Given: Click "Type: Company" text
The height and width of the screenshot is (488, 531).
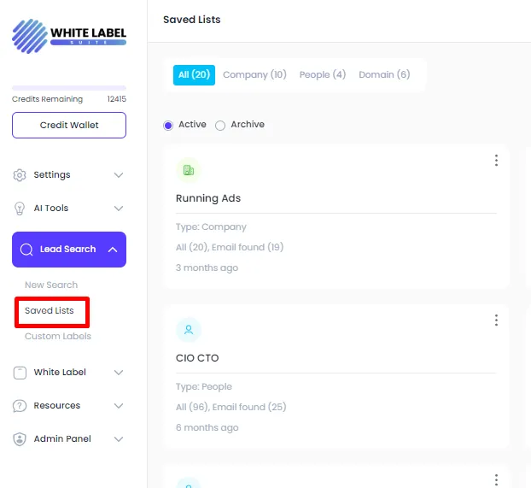Looking at the screenshot, I should pyautogui.click(x=211, y=226).
